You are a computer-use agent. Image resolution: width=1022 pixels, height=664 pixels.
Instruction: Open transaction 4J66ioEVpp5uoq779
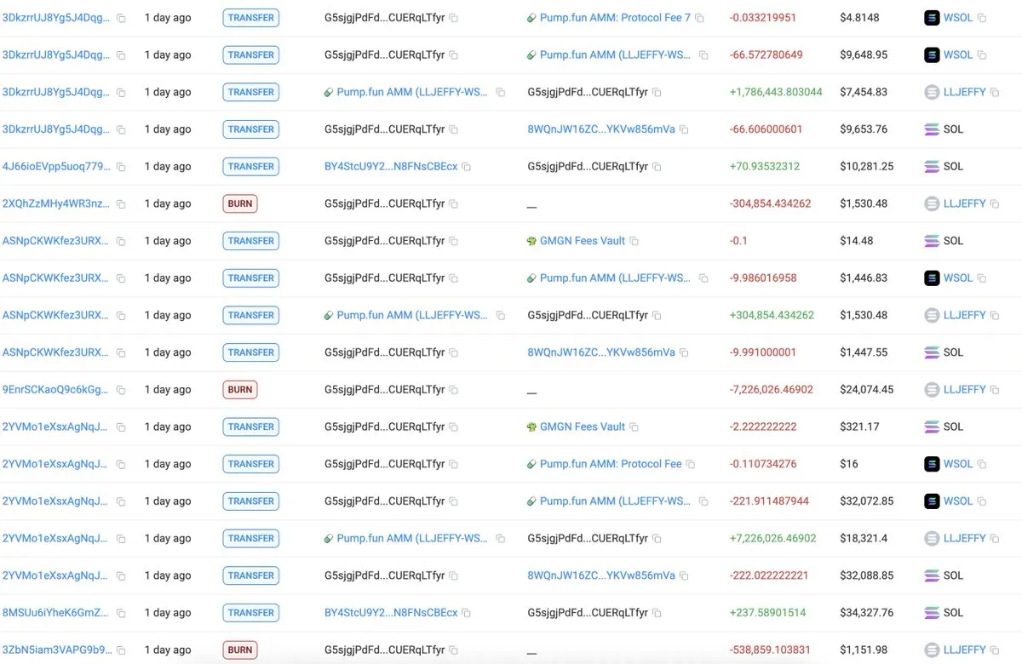pyautogui.click(x=56, y=167)
